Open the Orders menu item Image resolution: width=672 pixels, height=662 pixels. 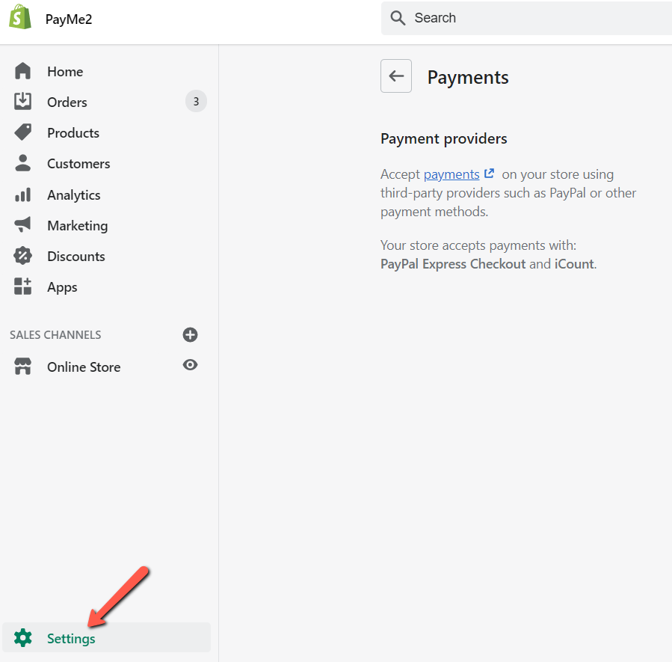pyautogui.click(x=67, y=102)
